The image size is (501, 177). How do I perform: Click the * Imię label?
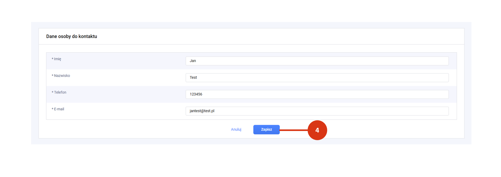point(56,59)
